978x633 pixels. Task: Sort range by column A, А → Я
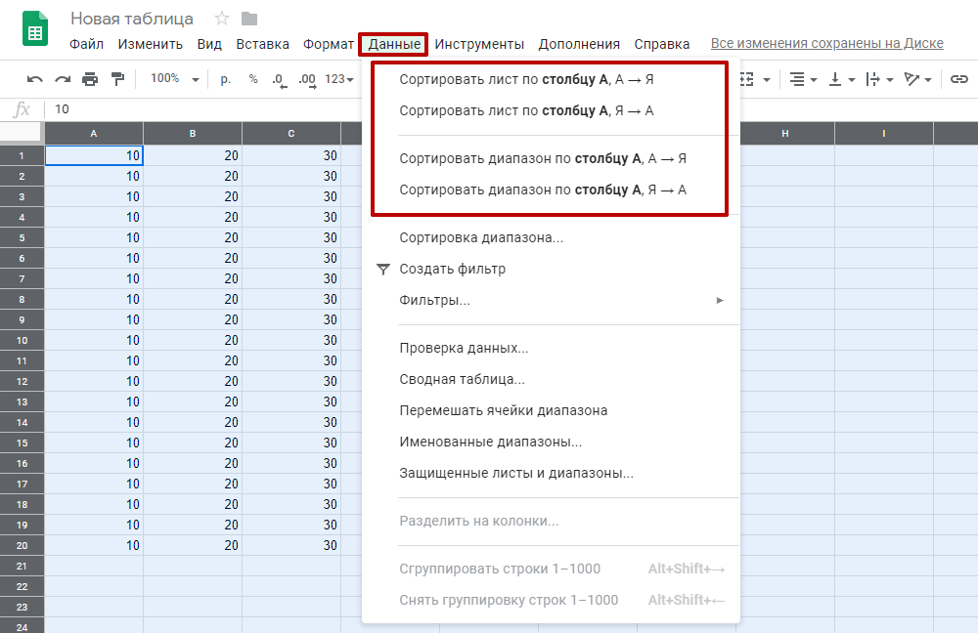pos(551,158)
